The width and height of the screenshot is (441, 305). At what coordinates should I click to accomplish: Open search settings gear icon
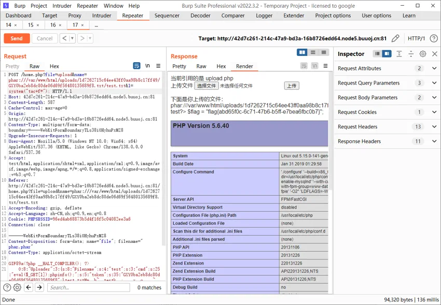point(17,287)
